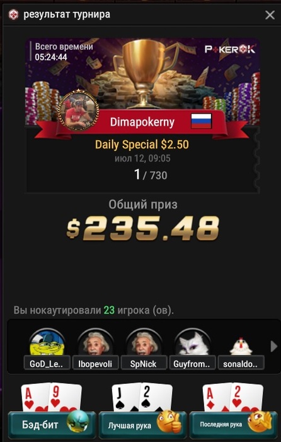The width and height of the screenshot is (281, 442).
Task: Select the sonaldo.. chicken avatar
Action: pyautogui.click(x=241, y=345)
